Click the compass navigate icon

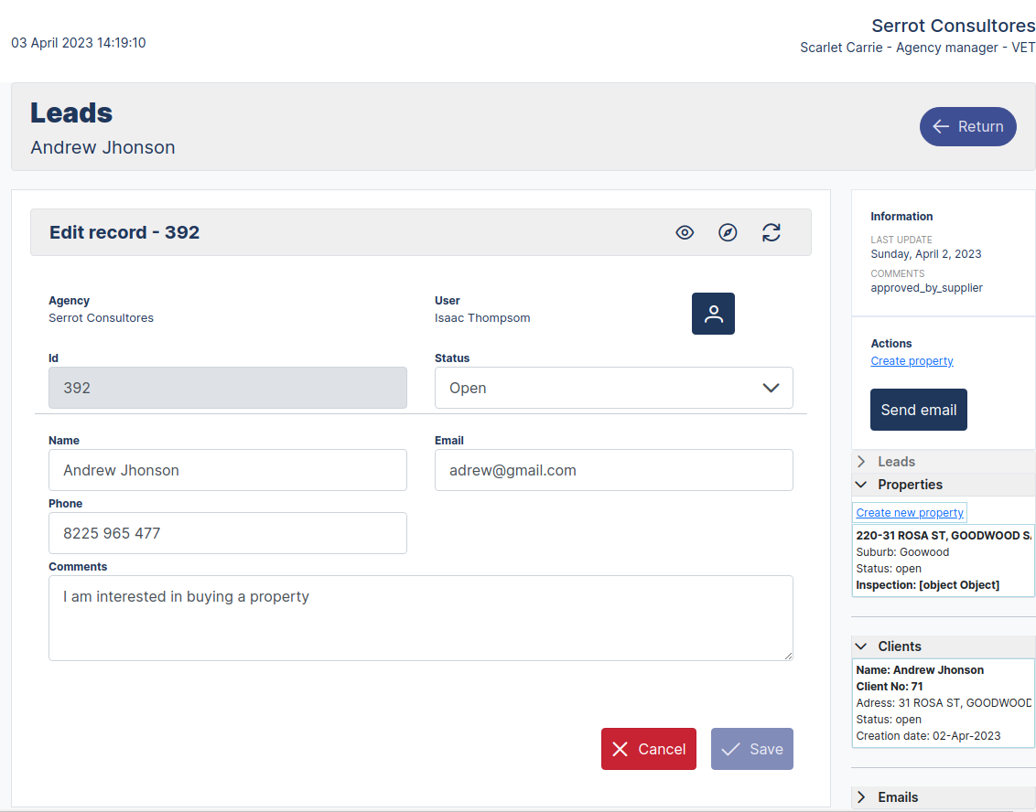[x=728, y=232]
